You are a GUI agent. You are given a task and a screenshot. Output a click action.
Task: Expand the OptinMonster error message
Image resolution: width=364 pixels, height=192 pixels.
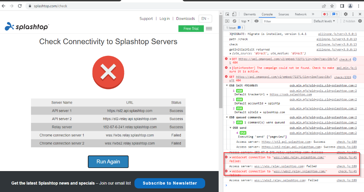tap(231, 68)
